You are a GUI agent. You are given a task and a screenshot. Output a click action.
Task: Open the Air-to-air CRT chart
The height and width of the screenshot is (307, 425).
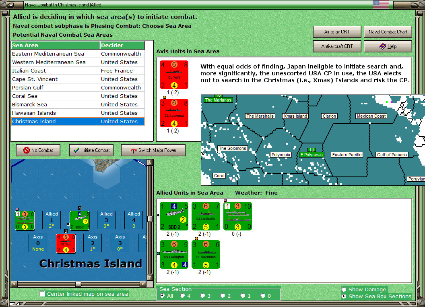[337, 32]
